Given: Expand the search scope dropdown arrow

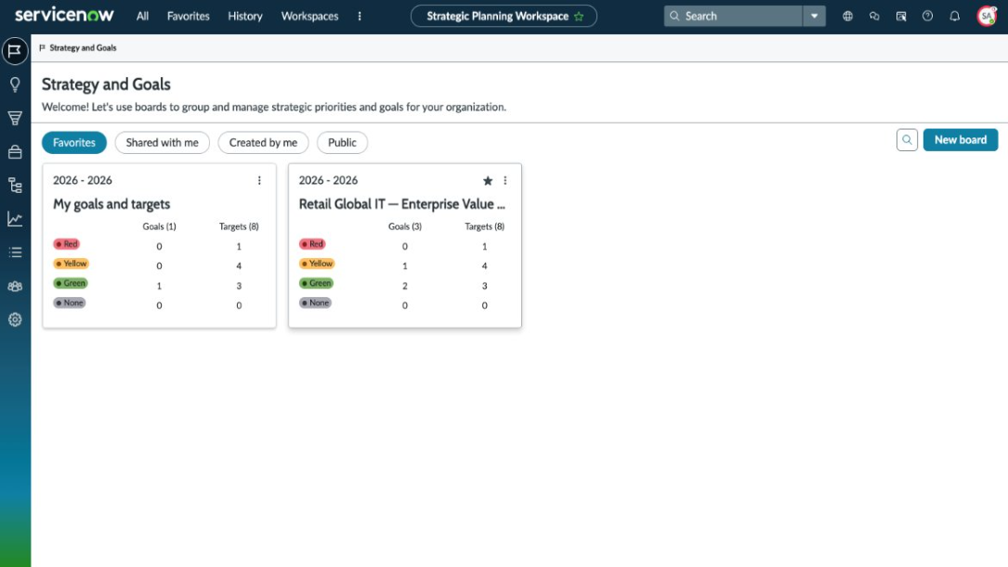Looking at the screenshot, I should coord(814,16).
